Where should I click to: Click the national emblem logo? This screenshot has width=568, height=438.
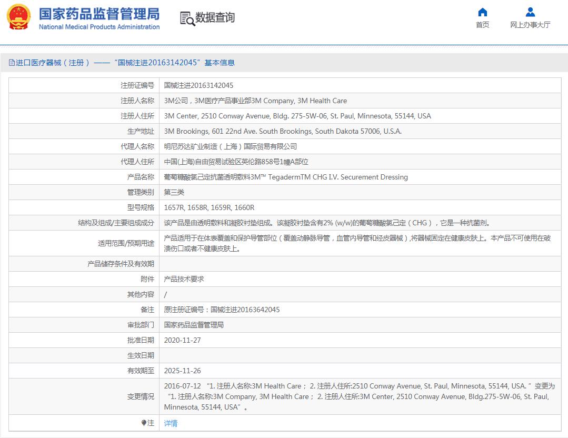point(19,17)
